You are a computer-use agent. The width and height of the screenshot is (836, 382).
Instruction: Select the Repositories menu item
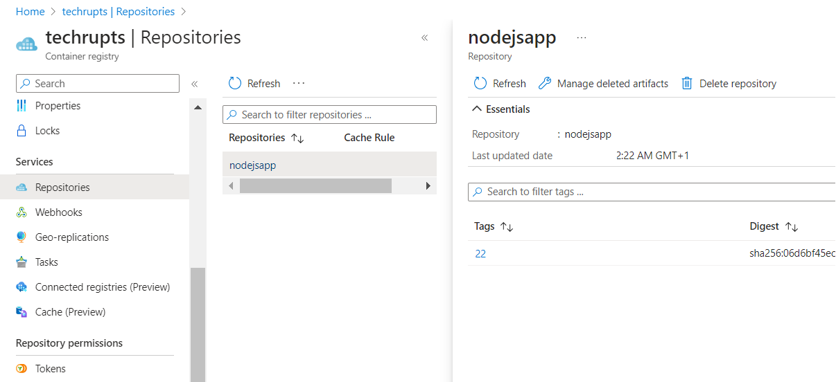point(62,188)
